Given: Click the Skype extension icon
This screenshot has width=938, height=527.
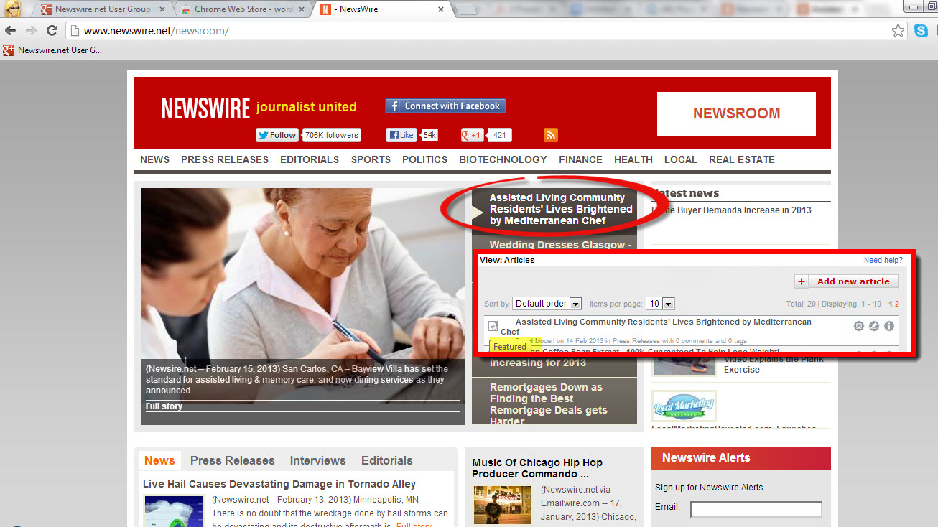Looking at the screenshot, I should point(921,31).
